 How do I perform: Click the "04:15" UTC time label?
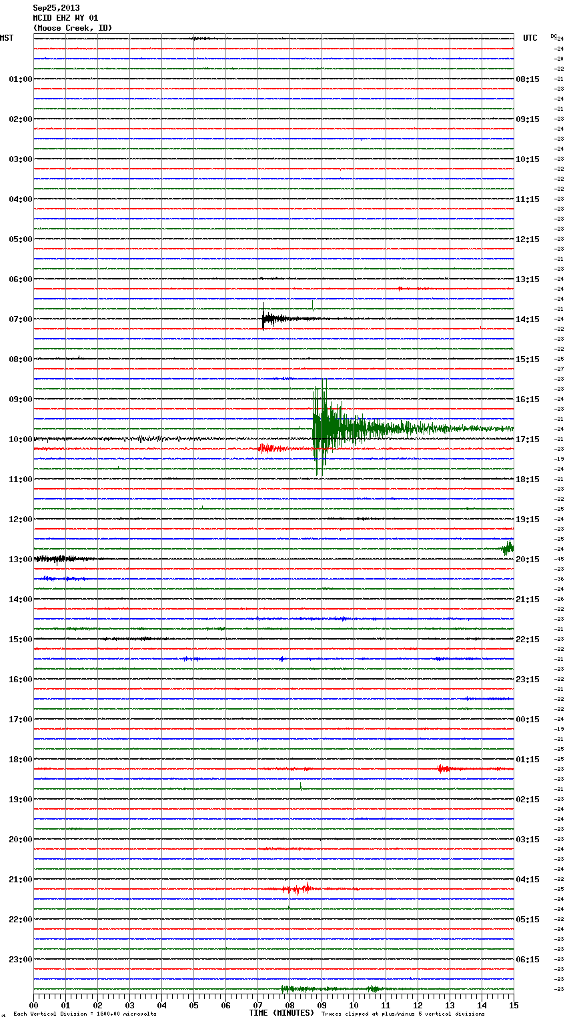528,880
